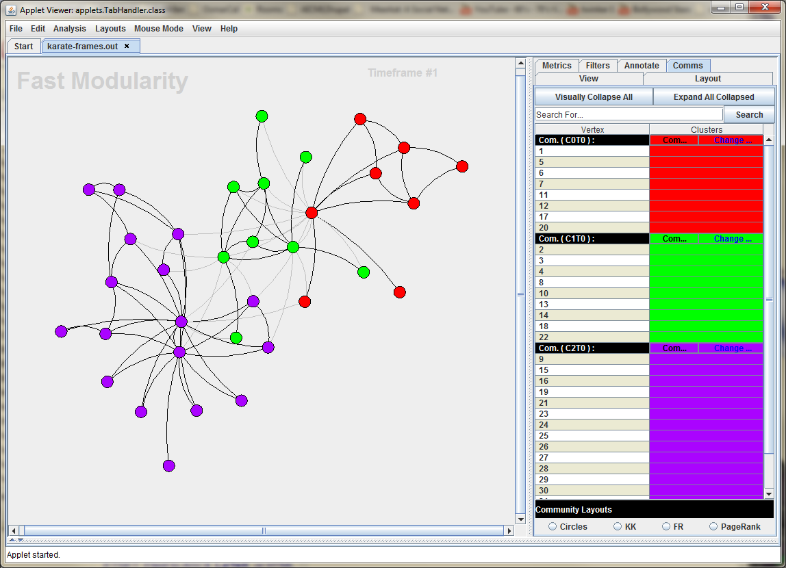
Task: Select vertex 9 row in table
Action: tap(648, 359)
